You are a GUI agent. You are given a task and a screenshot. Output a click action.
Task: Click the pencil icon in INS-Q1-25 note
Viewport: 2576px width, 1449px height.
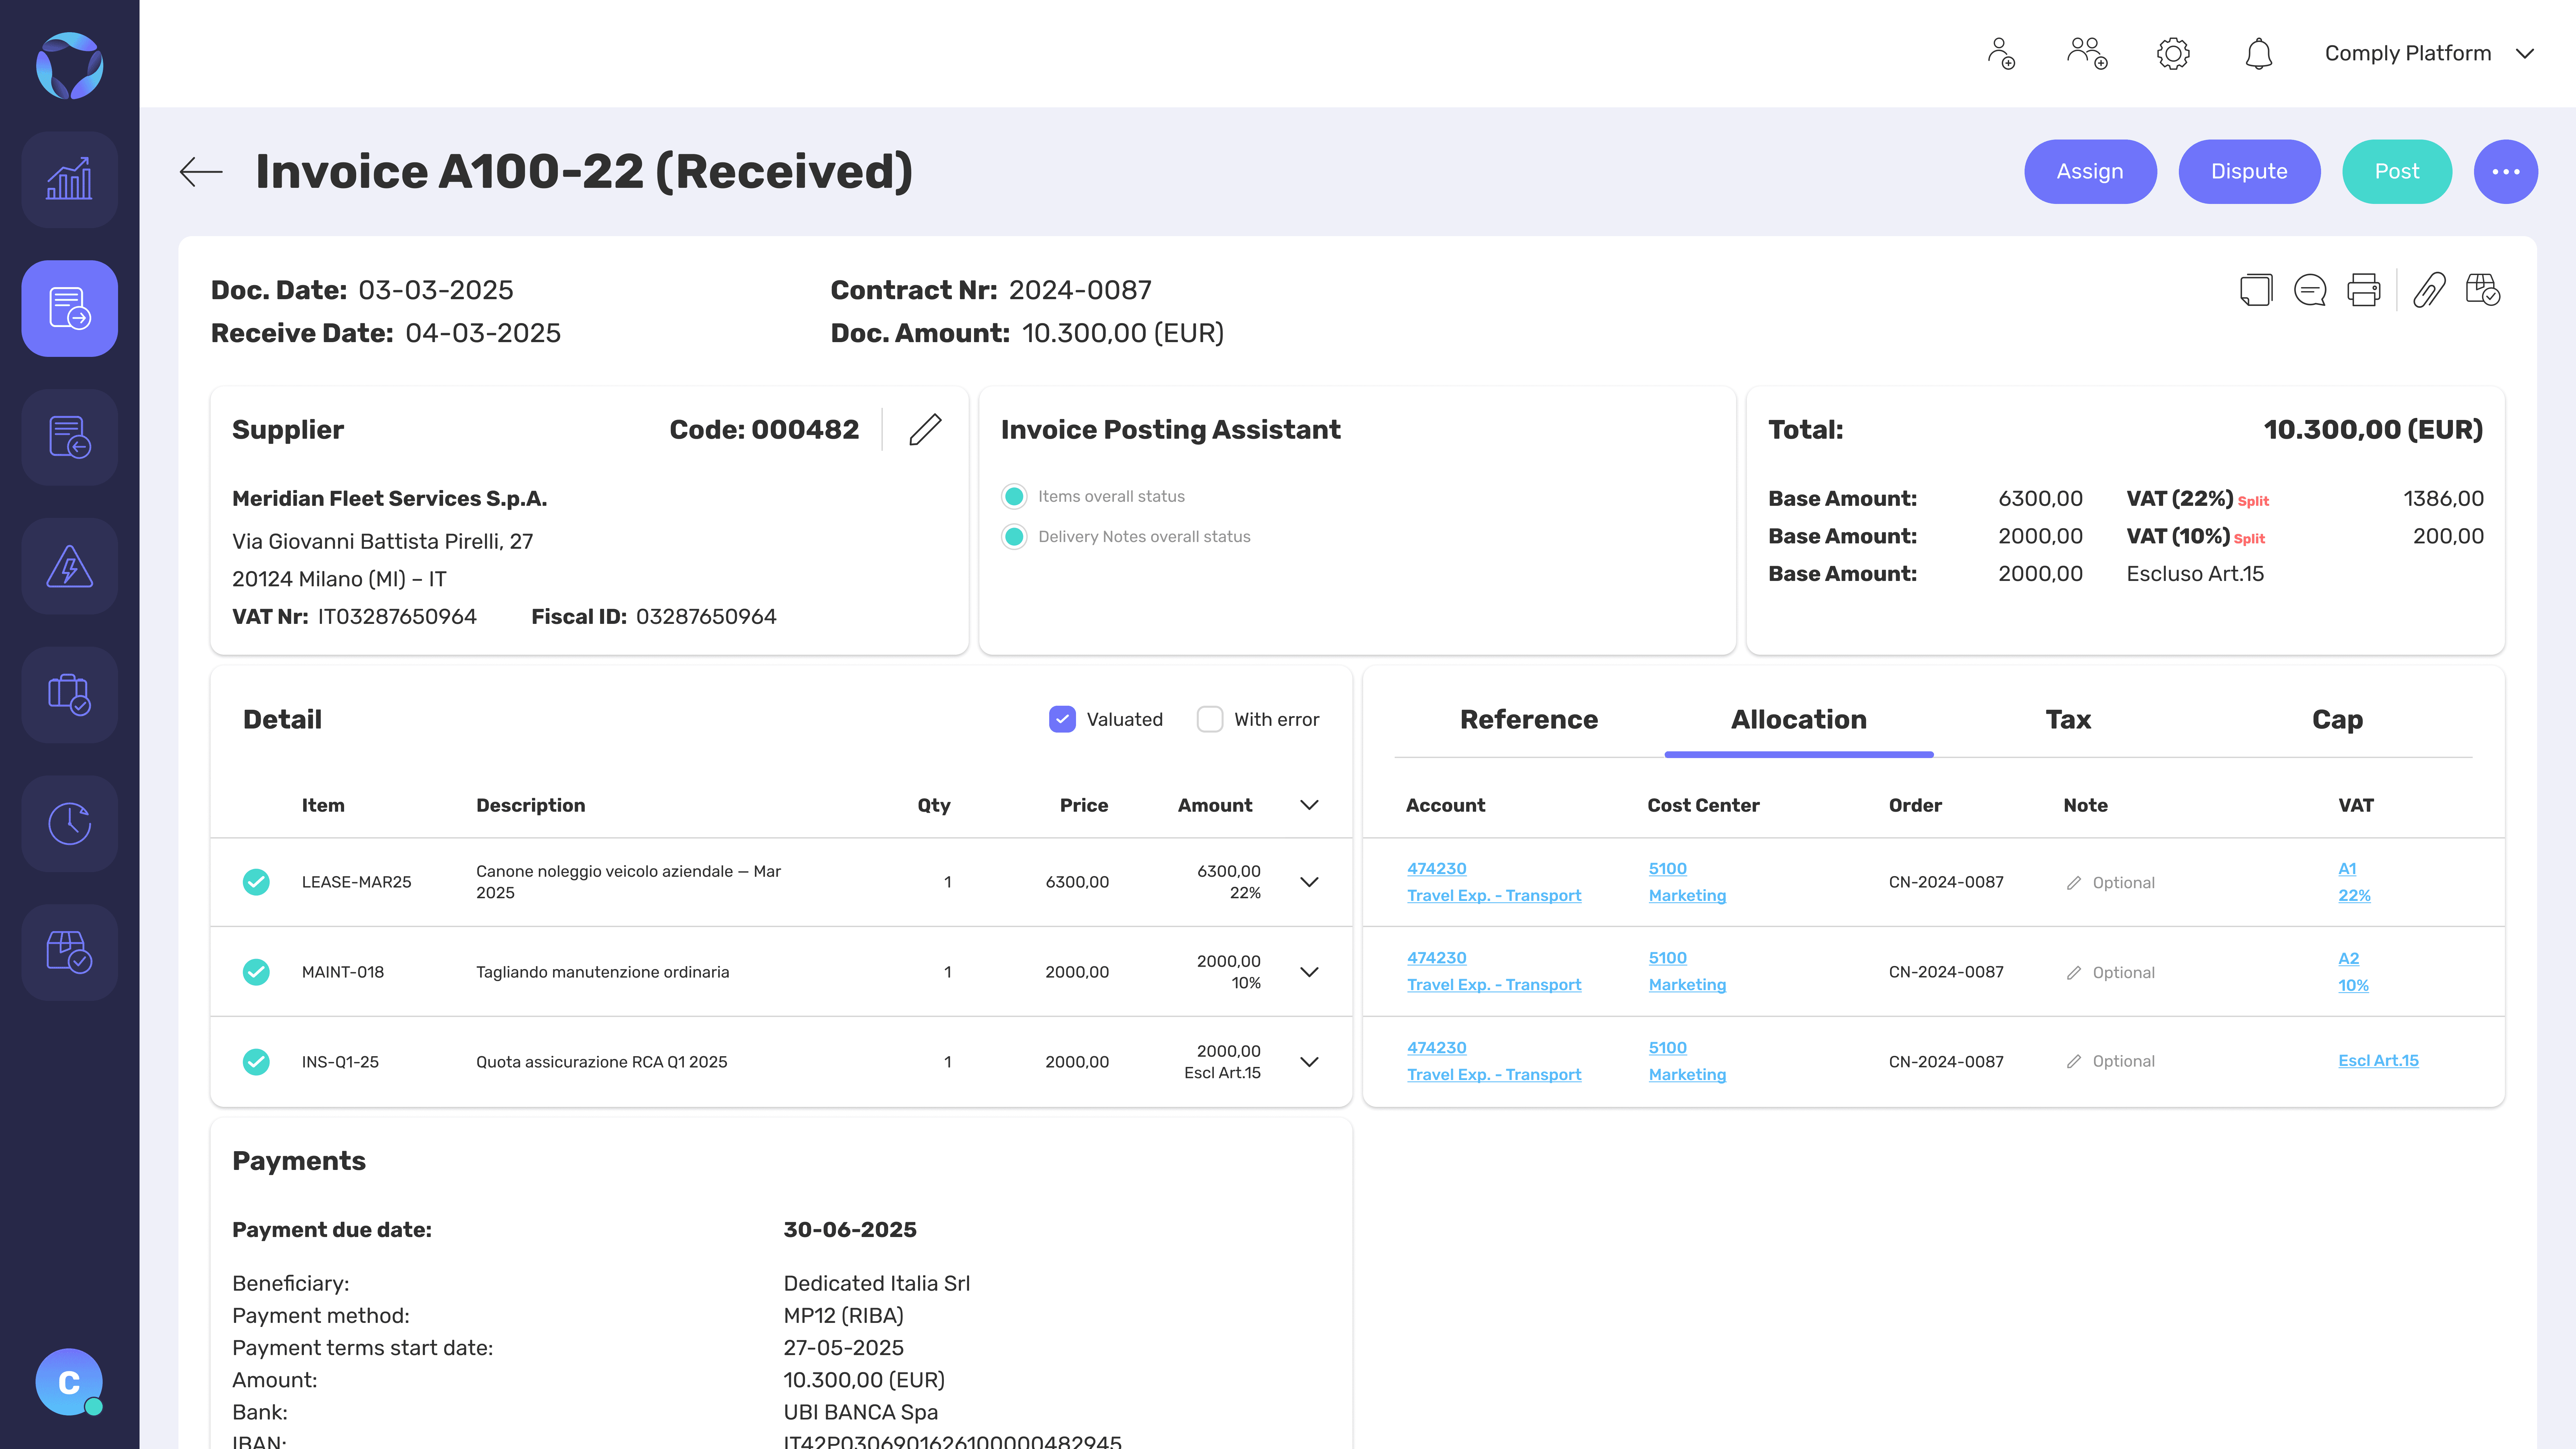click(x=2074, y=1062)
